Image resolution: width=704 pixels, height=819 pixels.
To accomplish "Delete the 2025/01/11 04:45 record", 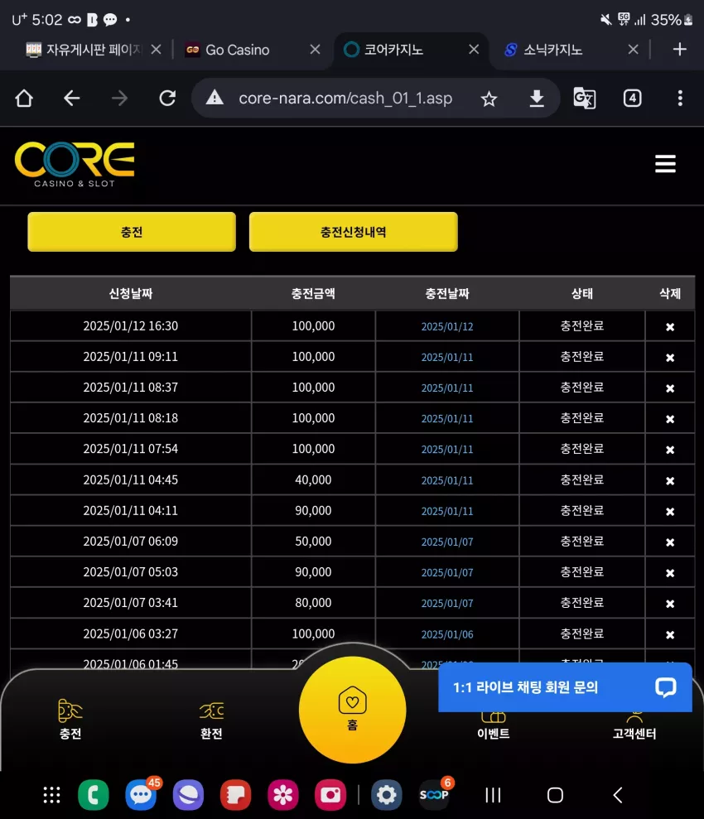I will [x=670, y=481].
